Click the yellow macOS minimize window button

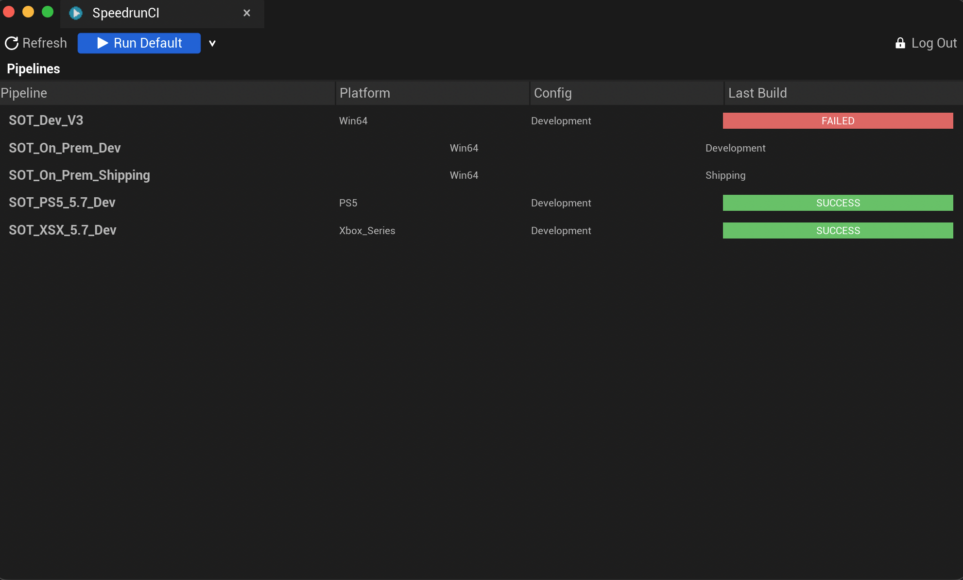[28, 12]
